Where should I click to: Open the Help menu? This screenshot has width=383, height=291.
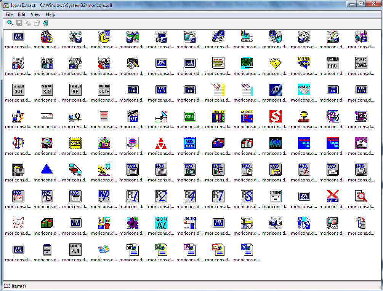tap(50, 14)
